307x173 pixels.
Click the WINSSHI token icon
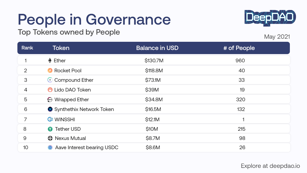click(50, 119)
